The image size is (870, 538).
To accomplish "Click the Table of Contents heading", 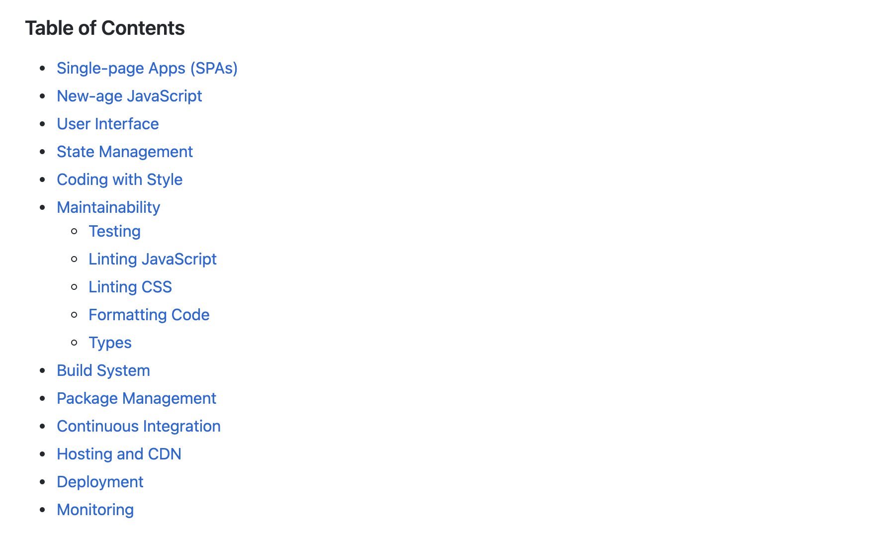I will (105, 28).
